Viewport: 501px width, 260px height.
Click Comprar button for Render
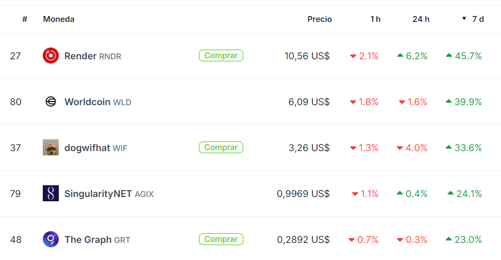[x=221, y=56]
